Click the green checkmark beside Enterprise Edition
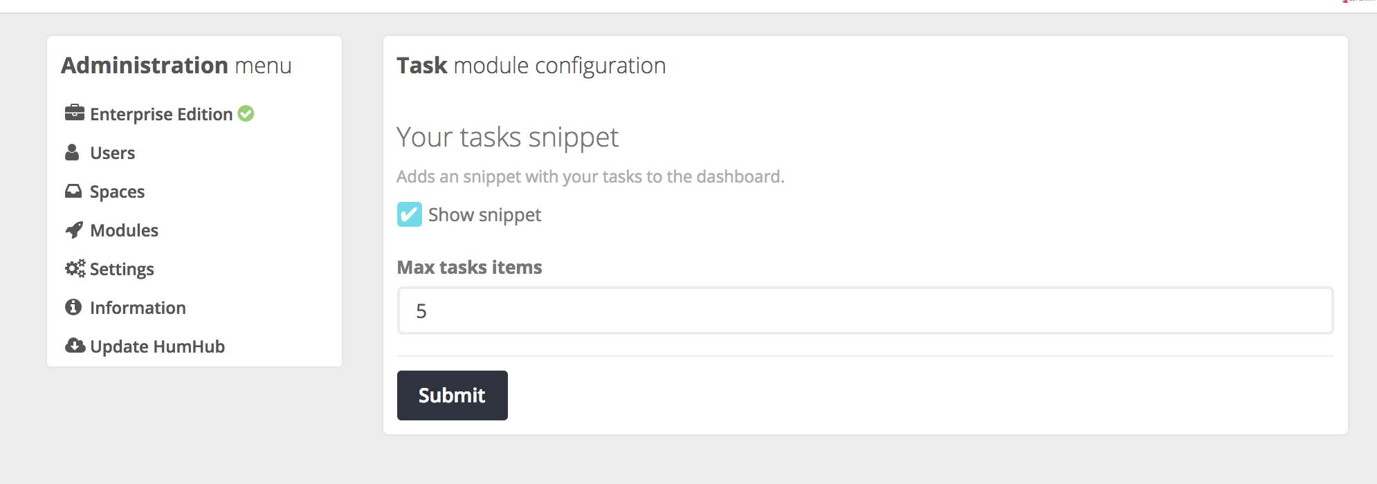The image size is (1377, 484). (246, 113)
